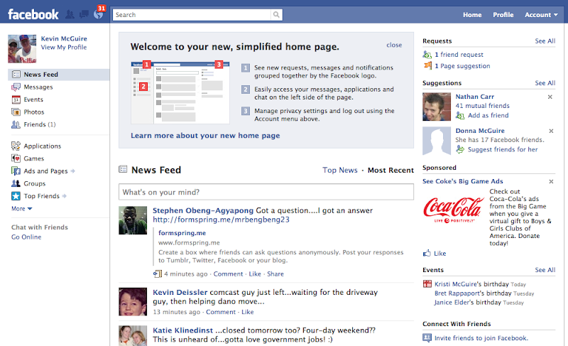The image size is (568, 346).
Task: Open messages icon in top bar
Action: pyautogui.click(x=84, y=14)
